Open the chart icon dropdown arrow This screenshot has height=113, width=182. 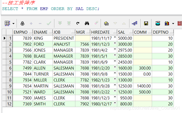point(173,24)
